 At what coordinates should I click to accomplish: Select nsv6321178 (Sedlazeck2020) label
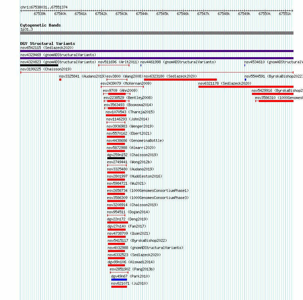click(x=225, y=83)
